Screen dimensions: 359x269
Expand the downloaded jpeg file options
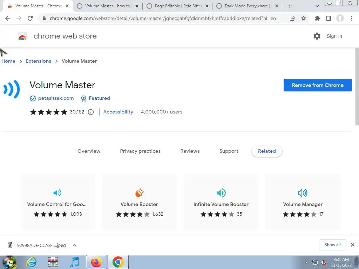75,245
